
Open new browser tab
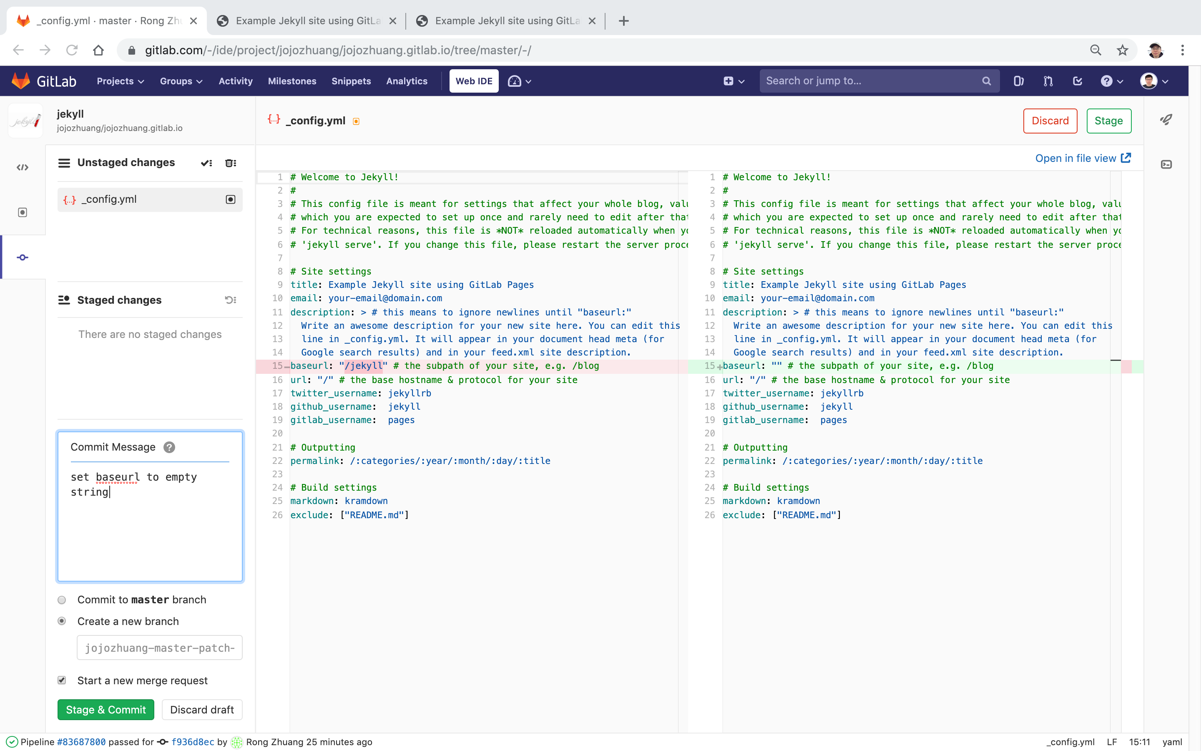pyautogui.click(x=624, y=21)
